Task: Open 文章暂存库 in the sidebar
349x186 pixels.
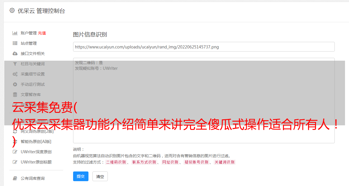Action: tap(31, 95)
